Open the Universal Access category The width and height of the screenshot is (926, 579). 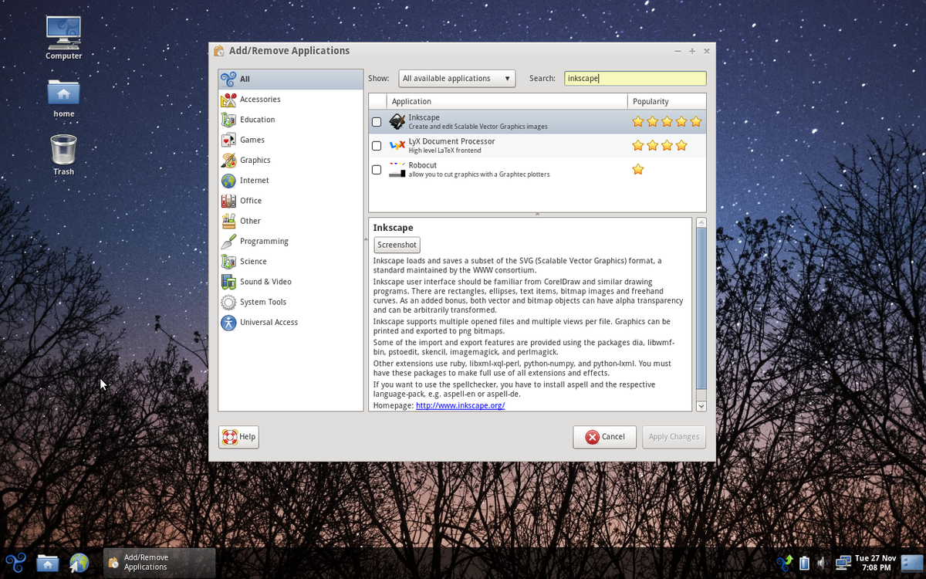click(290, 323)
